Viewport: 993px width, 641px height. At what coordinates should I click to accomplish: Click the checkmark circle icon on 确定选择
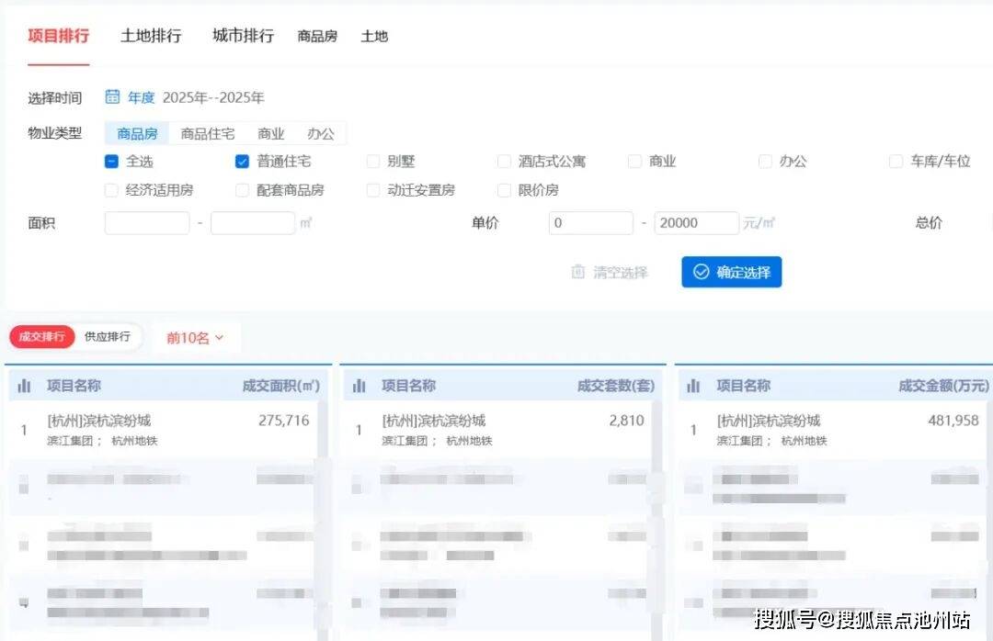[702, 272]
